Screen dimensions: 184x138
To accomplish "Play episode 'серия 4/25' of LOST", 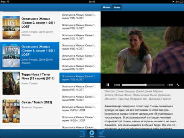I will pos(80,47).
